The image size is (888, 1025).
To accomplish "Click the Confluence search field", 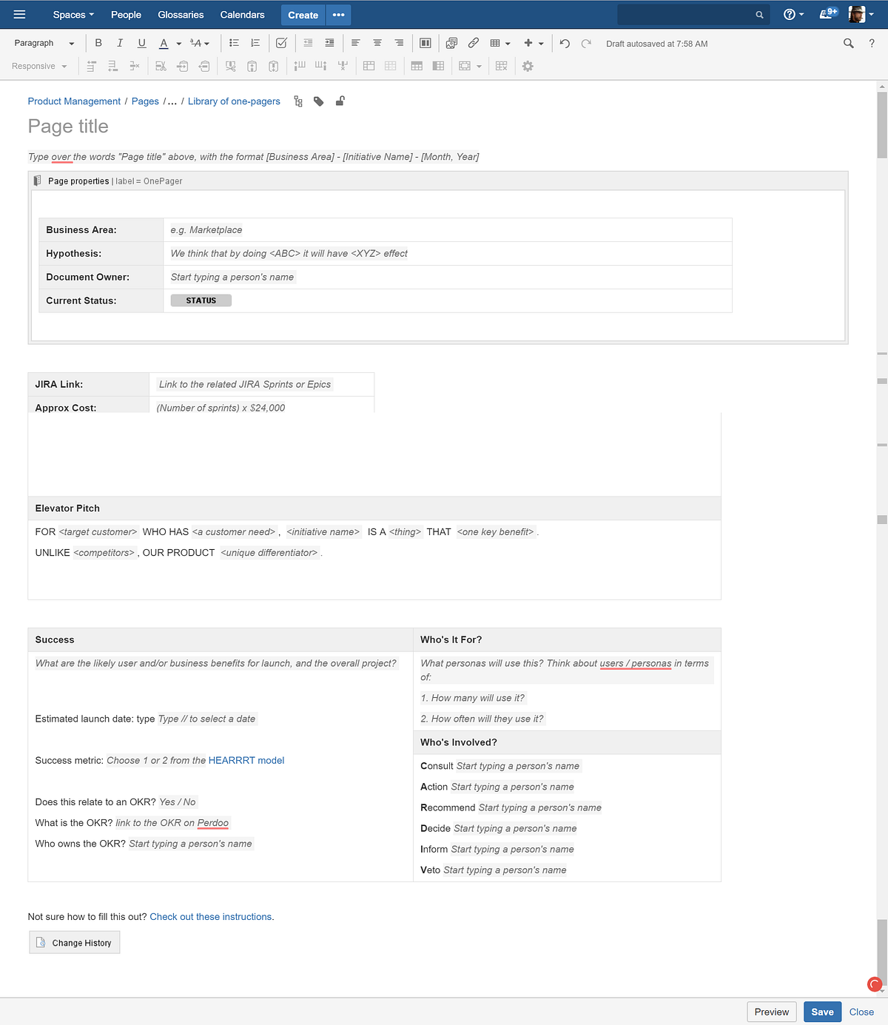I will click(x=692, y=14).
